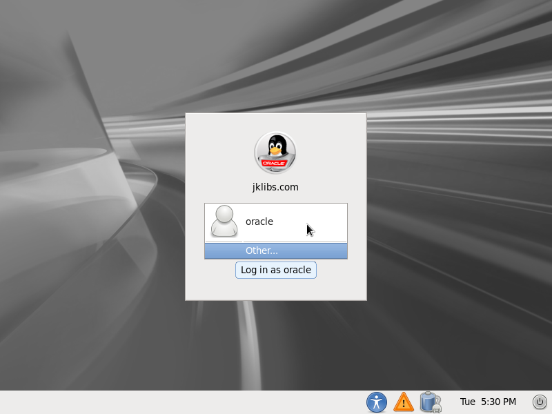Click the oracle user avatar silhouette
Screen dimensions: 552x414
(224, 221)
